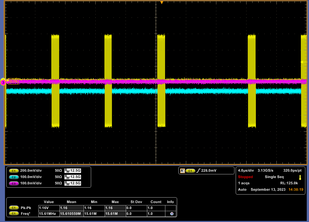The width and height of the screenshot is (309, 222).
Task: Click the C1 50Ω termination readout
Action: [58, 171]
